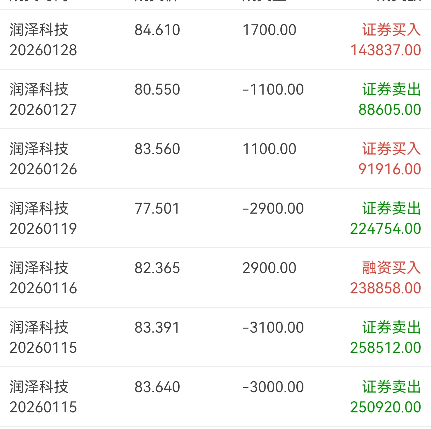Viewport: 431px width, 429px height.
Task: Open the record priced at 83.640
Action: coord(216,397)
